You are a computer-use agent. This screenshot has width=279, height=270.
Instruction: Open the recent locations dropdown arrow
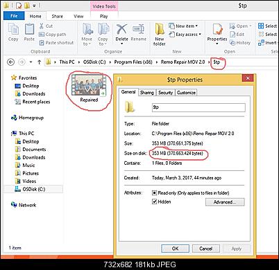pyautogui.click(x=31, y=62)
